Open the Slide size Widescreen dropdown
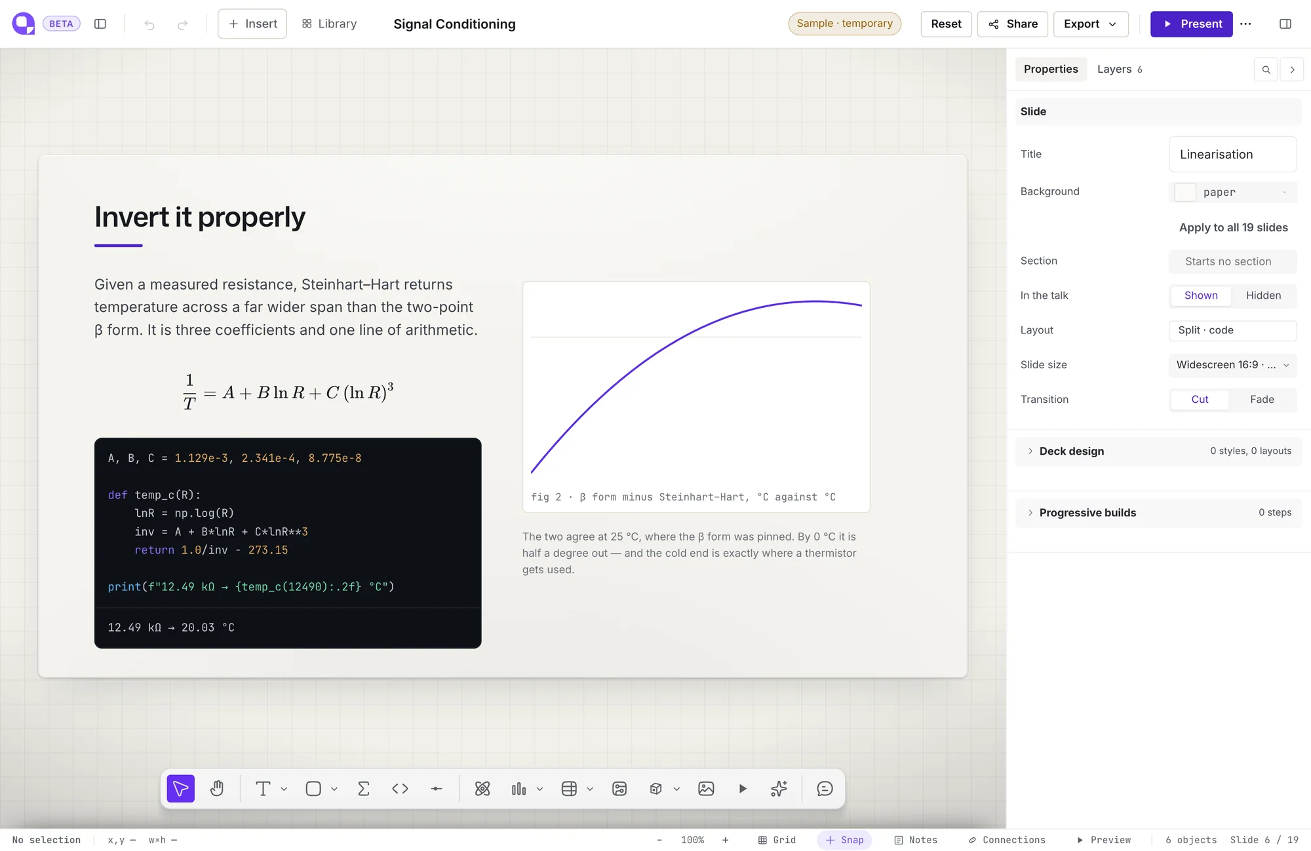The height and width of the screenshot is (851, 1311). coord(1232,365)
